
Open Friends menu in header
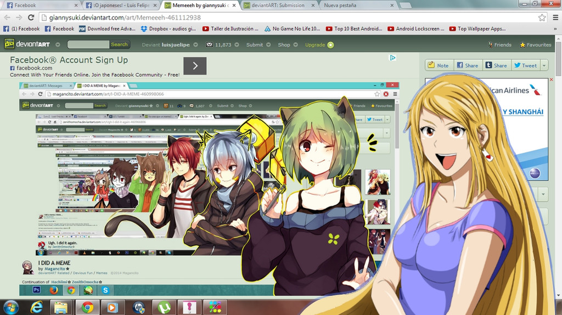click(x=500, y=45)
